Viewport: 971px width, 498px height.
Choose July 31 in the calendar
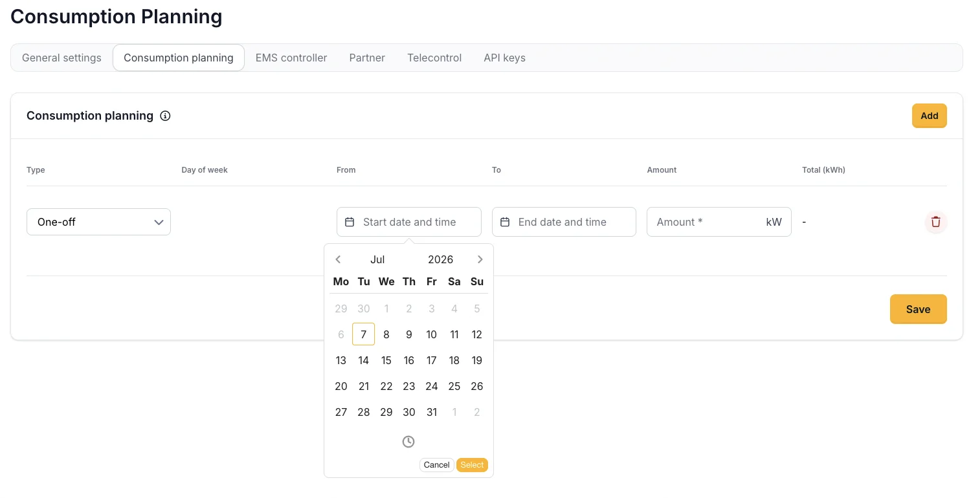point(432,412)
